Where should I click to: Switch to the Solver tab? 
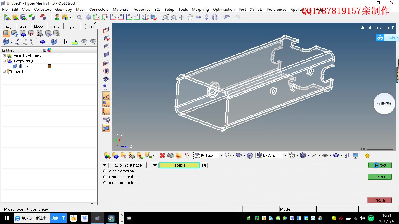55,27
